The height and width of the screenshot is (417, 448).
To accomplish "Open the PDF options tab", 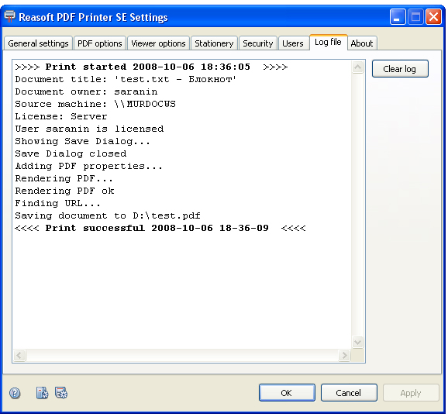I will (100, 43).
